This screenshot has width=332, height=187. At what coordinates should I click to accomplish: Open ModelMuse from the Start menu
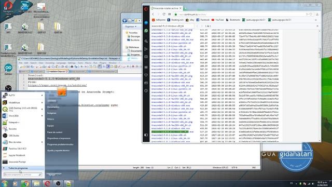[x=22, y=102]
